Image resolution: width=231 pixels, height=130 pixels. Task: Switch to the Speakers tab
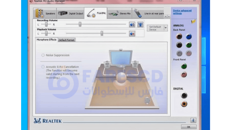click(45, 14)
